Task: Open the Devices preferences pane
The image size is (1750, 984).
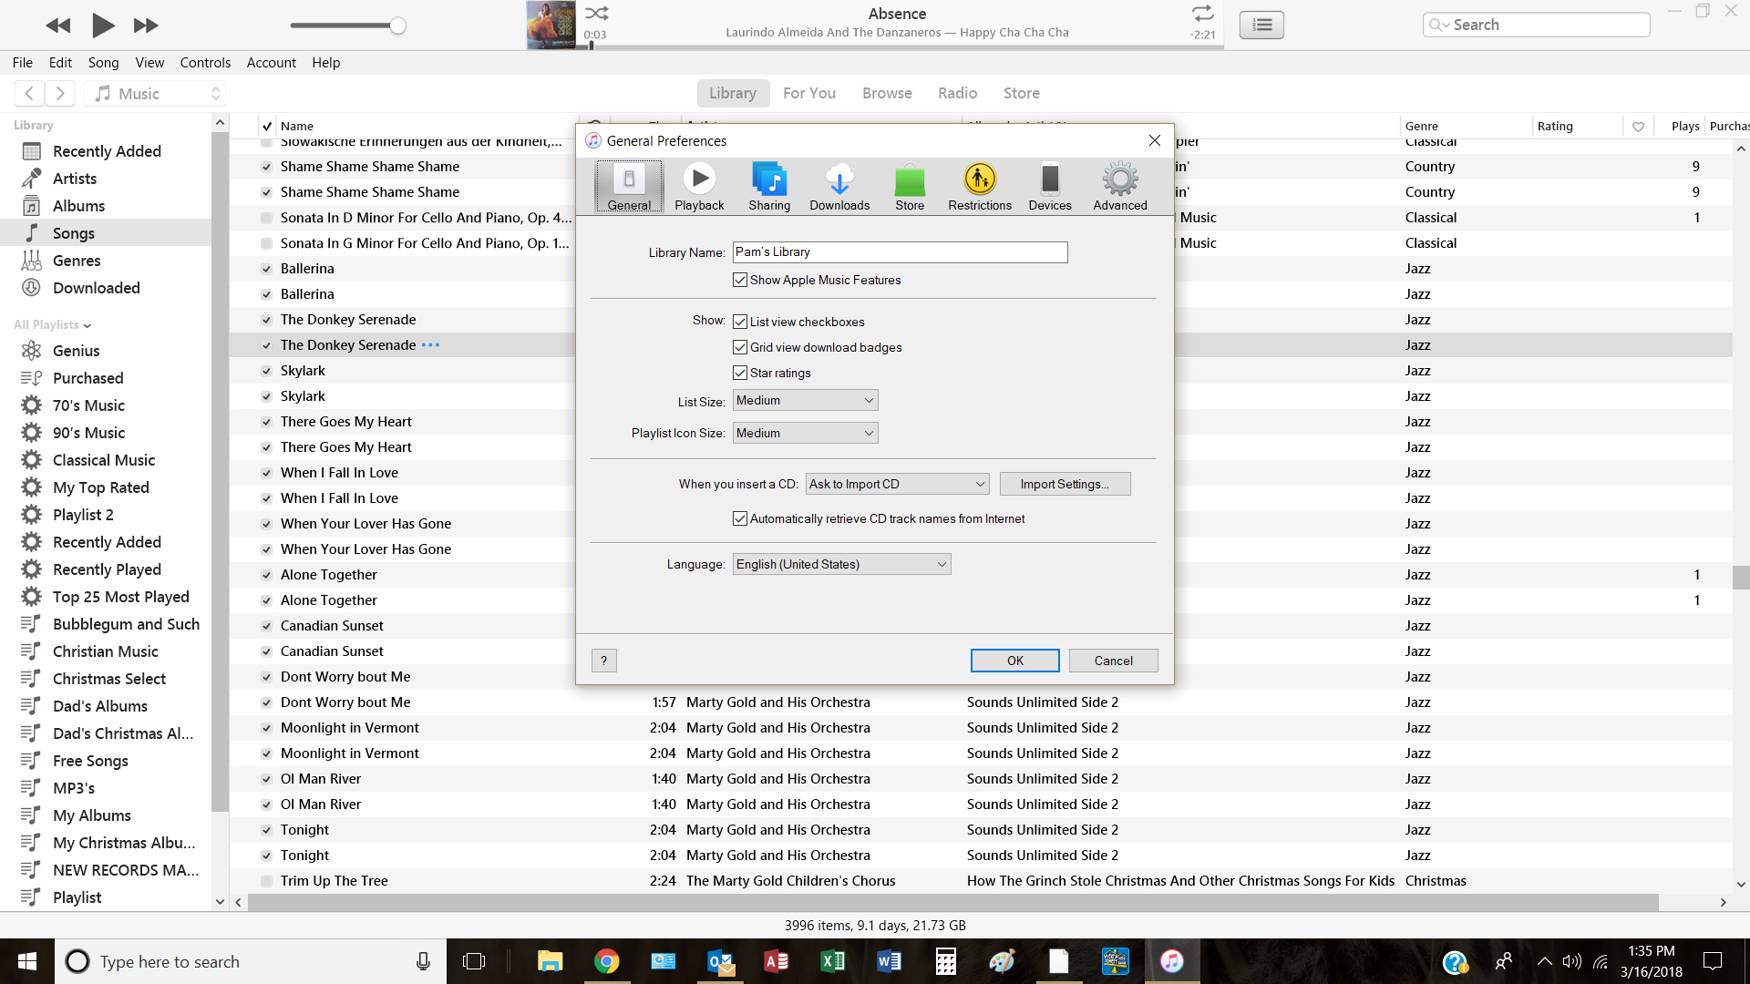Action: [1049, 187]
